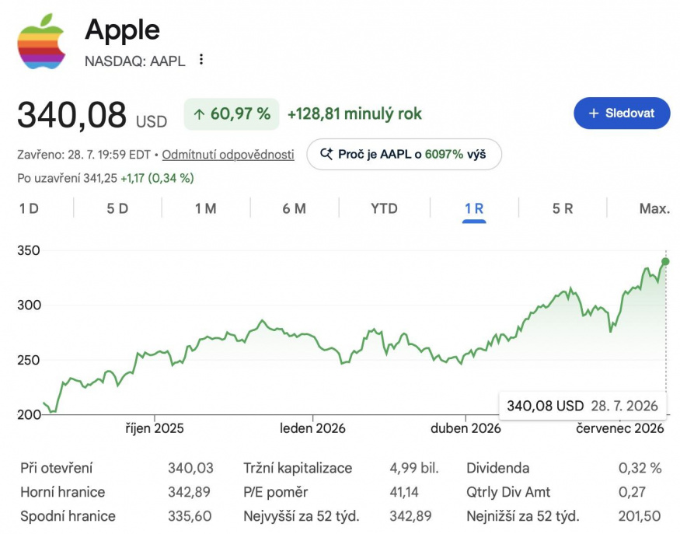The image size is (680, 534).
Task: Click the leden 2026 axis label
Action: coord(312,428)
